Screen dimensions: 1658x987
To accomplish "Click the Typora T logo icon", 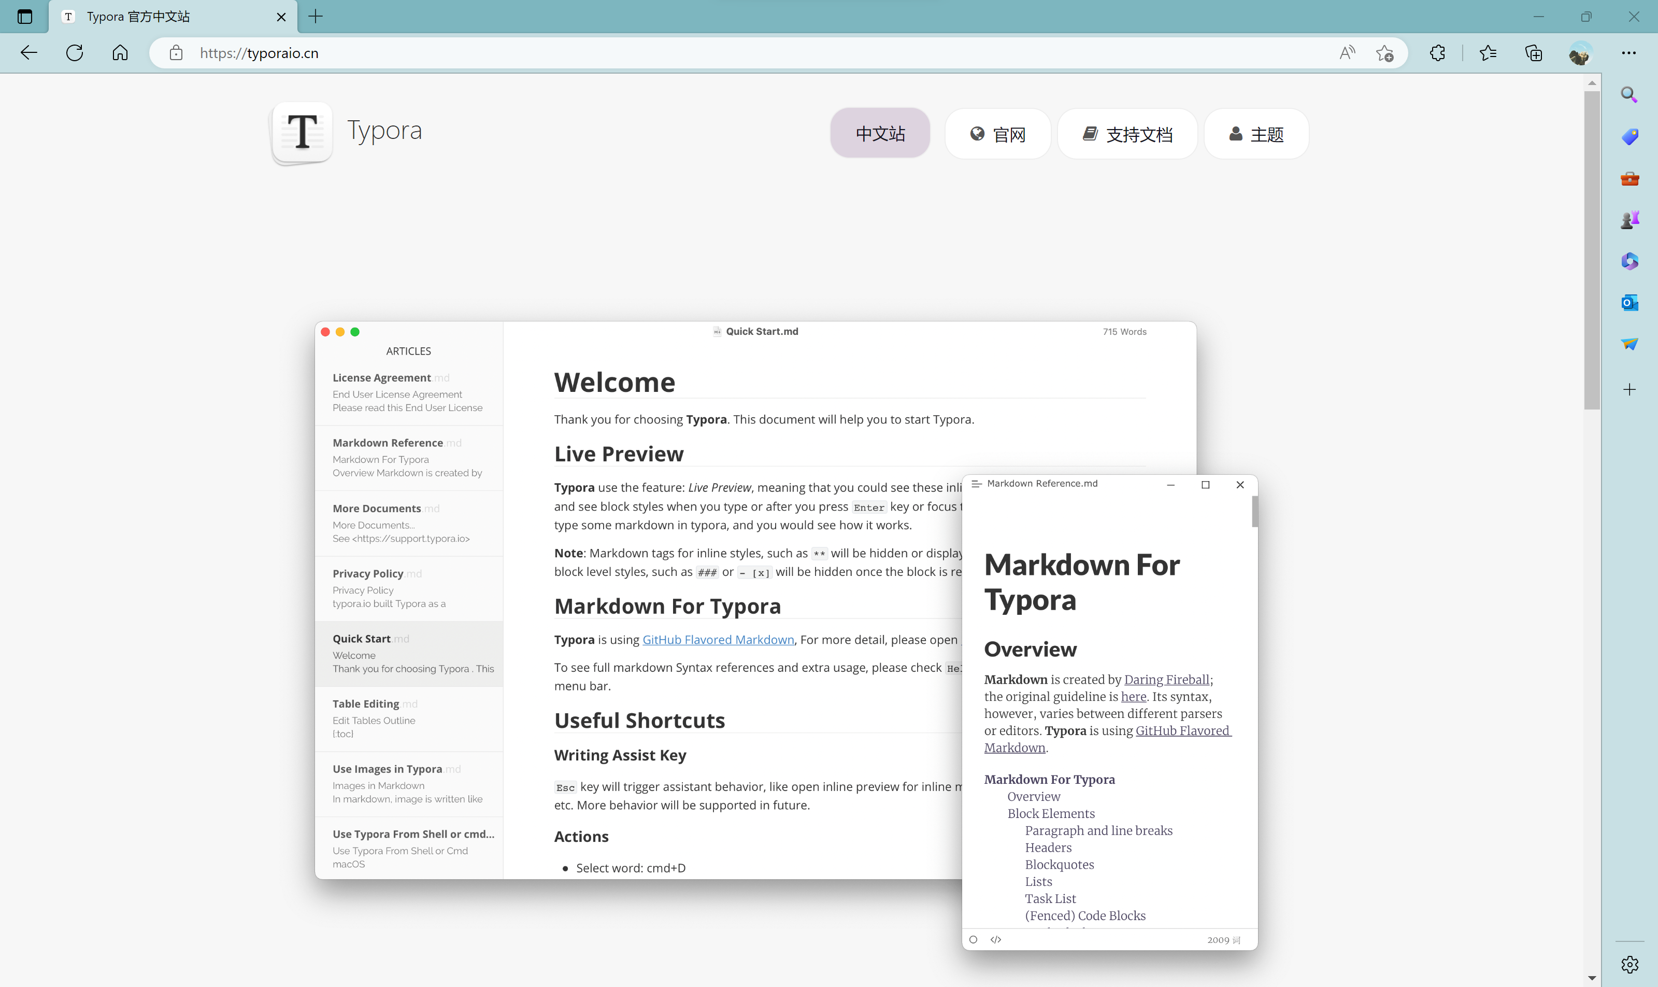I will pyautogui.click(x=303, y=131).
